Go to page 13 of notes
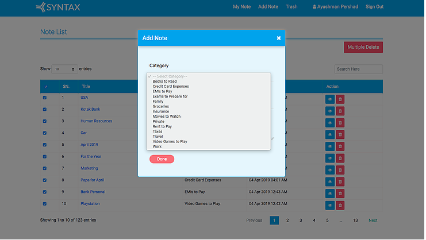Viewport: 426px width, 240px height. [355, 220]
